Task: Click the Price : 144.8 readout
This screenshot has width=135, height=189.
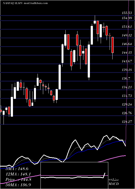Action: pos(18,180)
